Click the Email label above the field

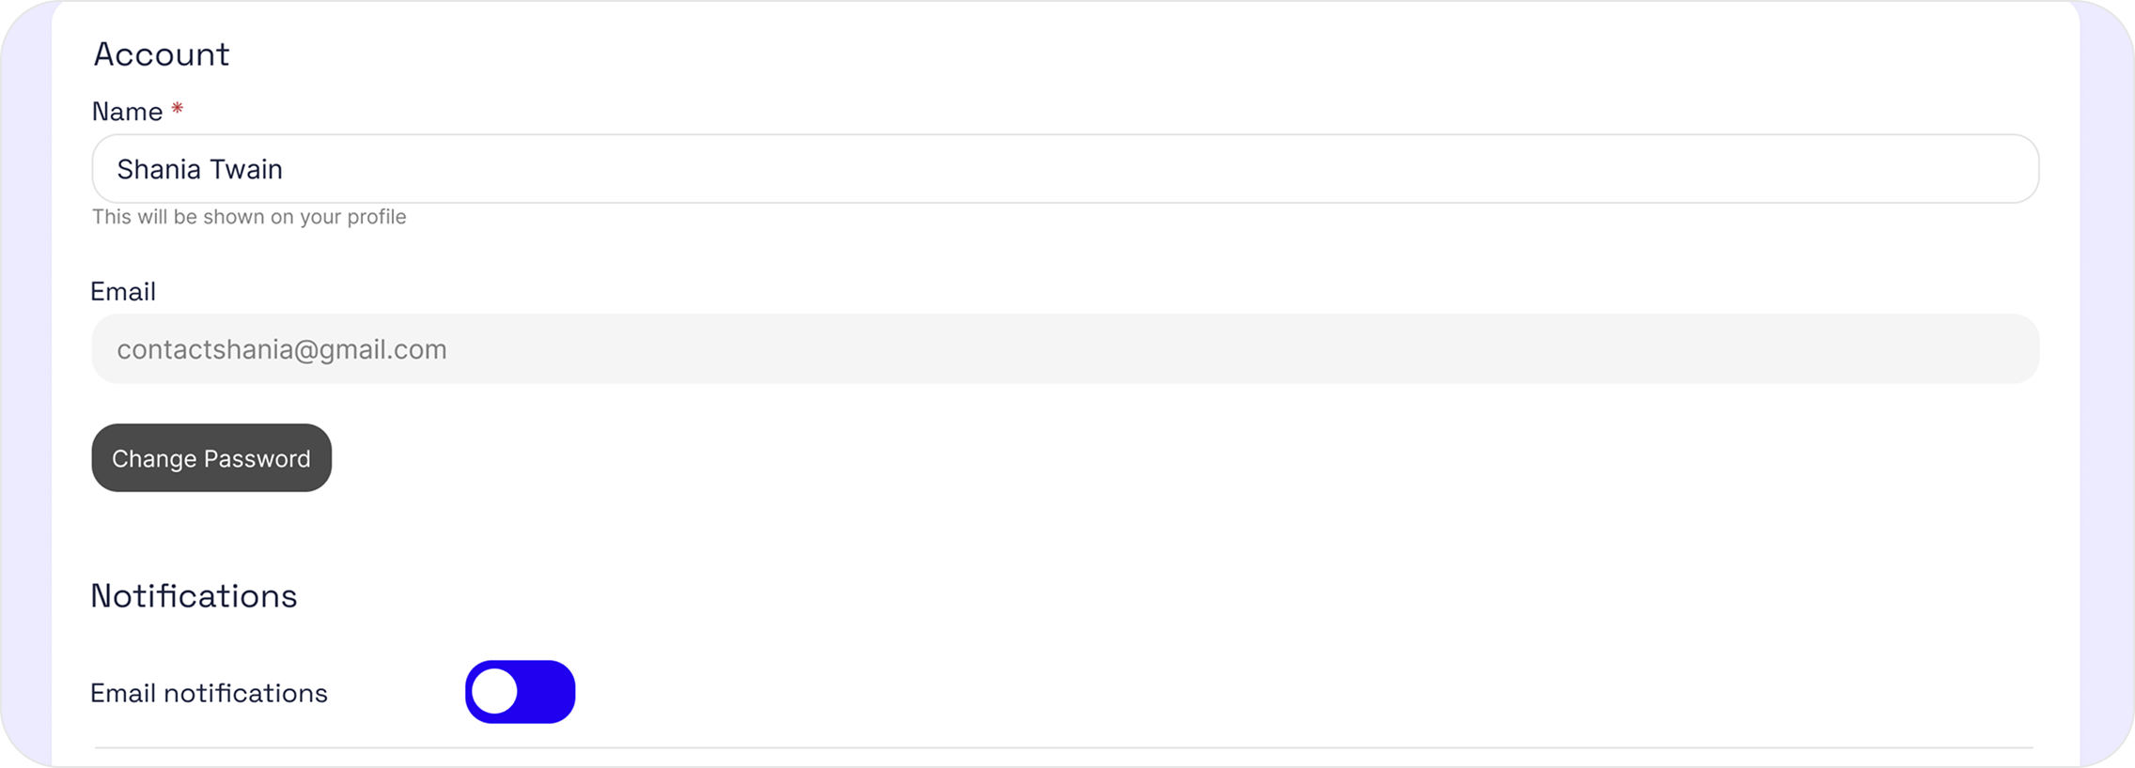(123, 291)
